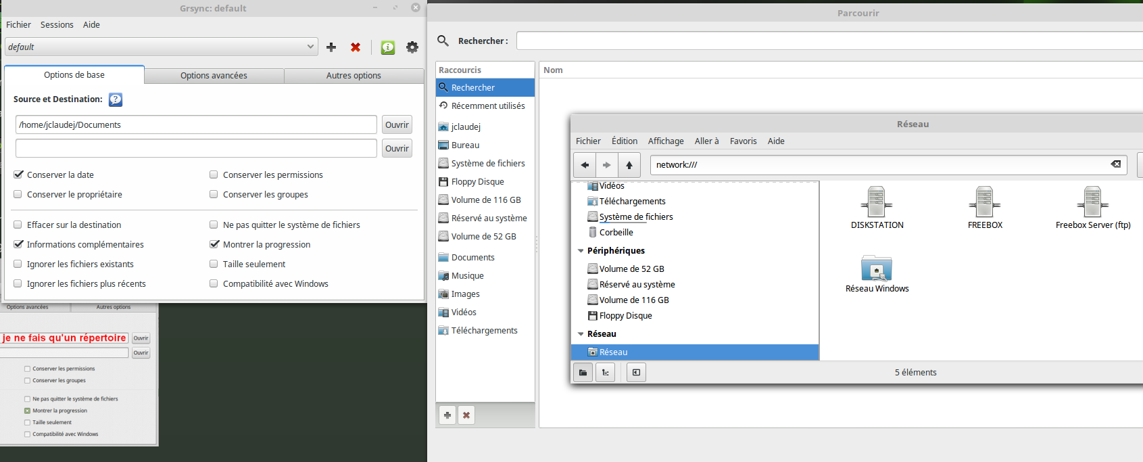The width and height of the screenshot is (1143, 462).
Task: Click the red delete session icon
Action: click(x=356, y=47)
